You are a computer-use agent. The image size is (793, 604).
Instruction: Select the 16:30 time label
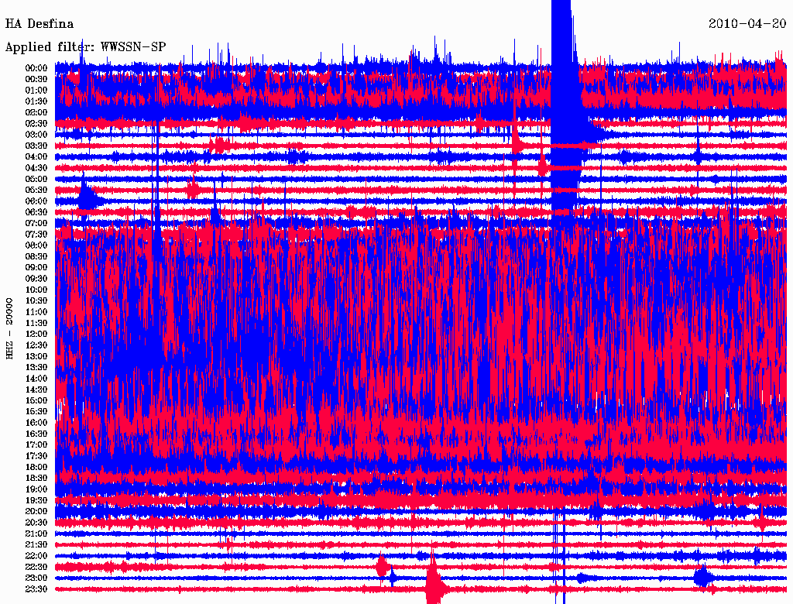coord(36,434)
